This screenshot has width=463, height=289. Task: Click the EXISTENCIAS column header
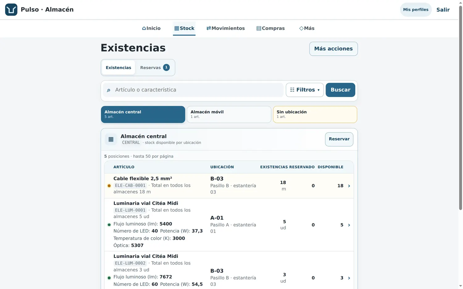coord(274,167)
